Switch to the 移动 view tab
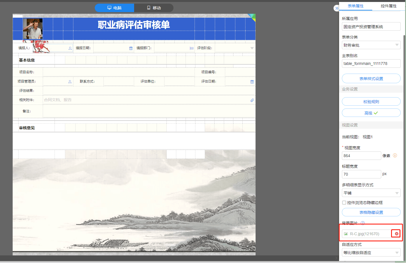 154,8
